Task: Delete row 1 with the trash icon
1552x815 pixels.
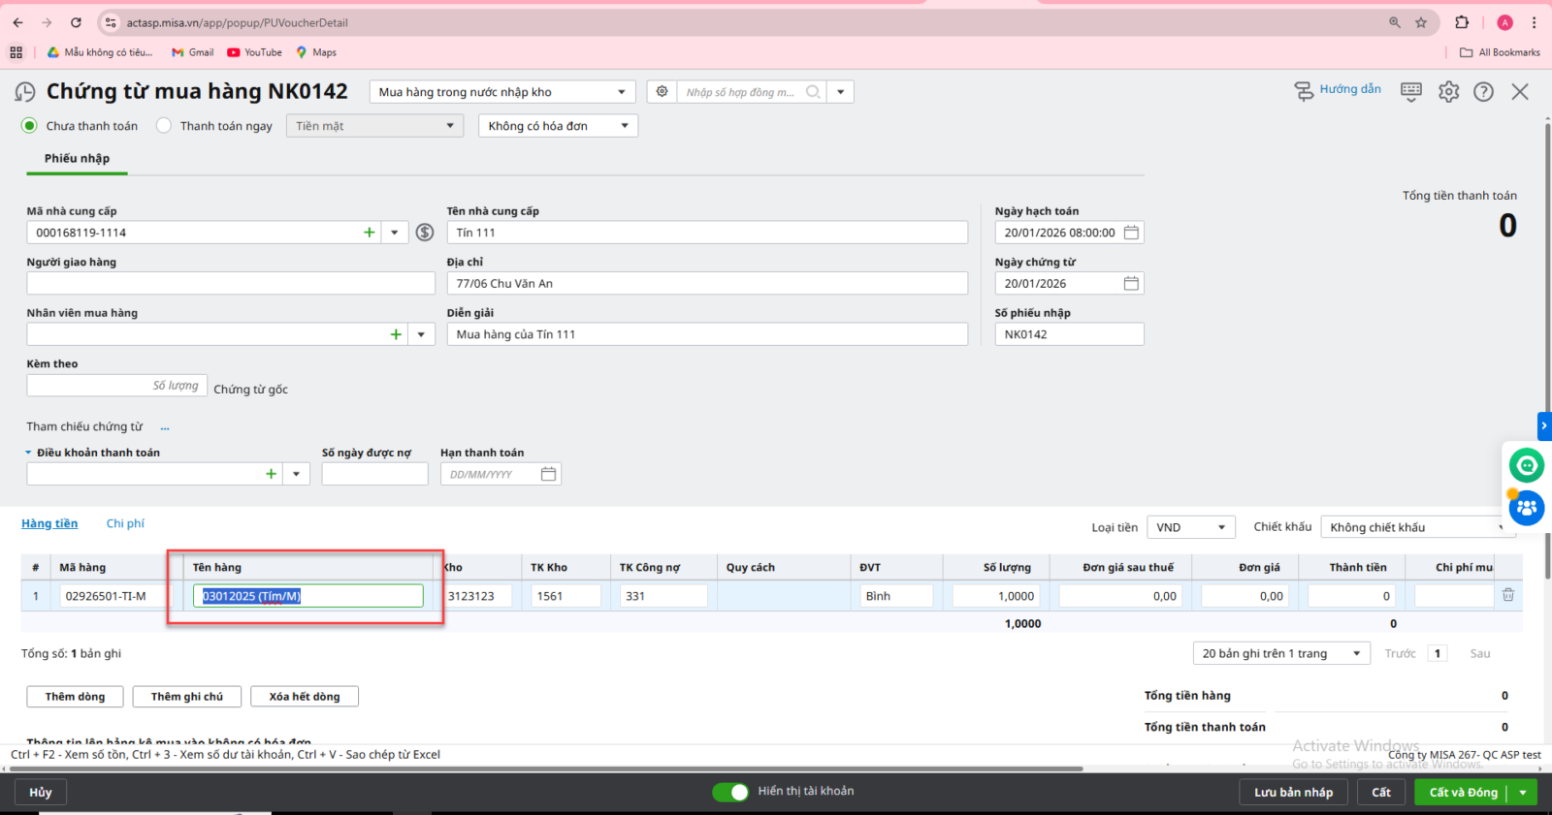Action: 1508,595
